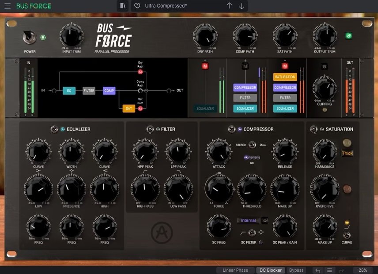Click the Clipping knob
The height and width of the screenshot is (274, 378).
tap(324, 88)
